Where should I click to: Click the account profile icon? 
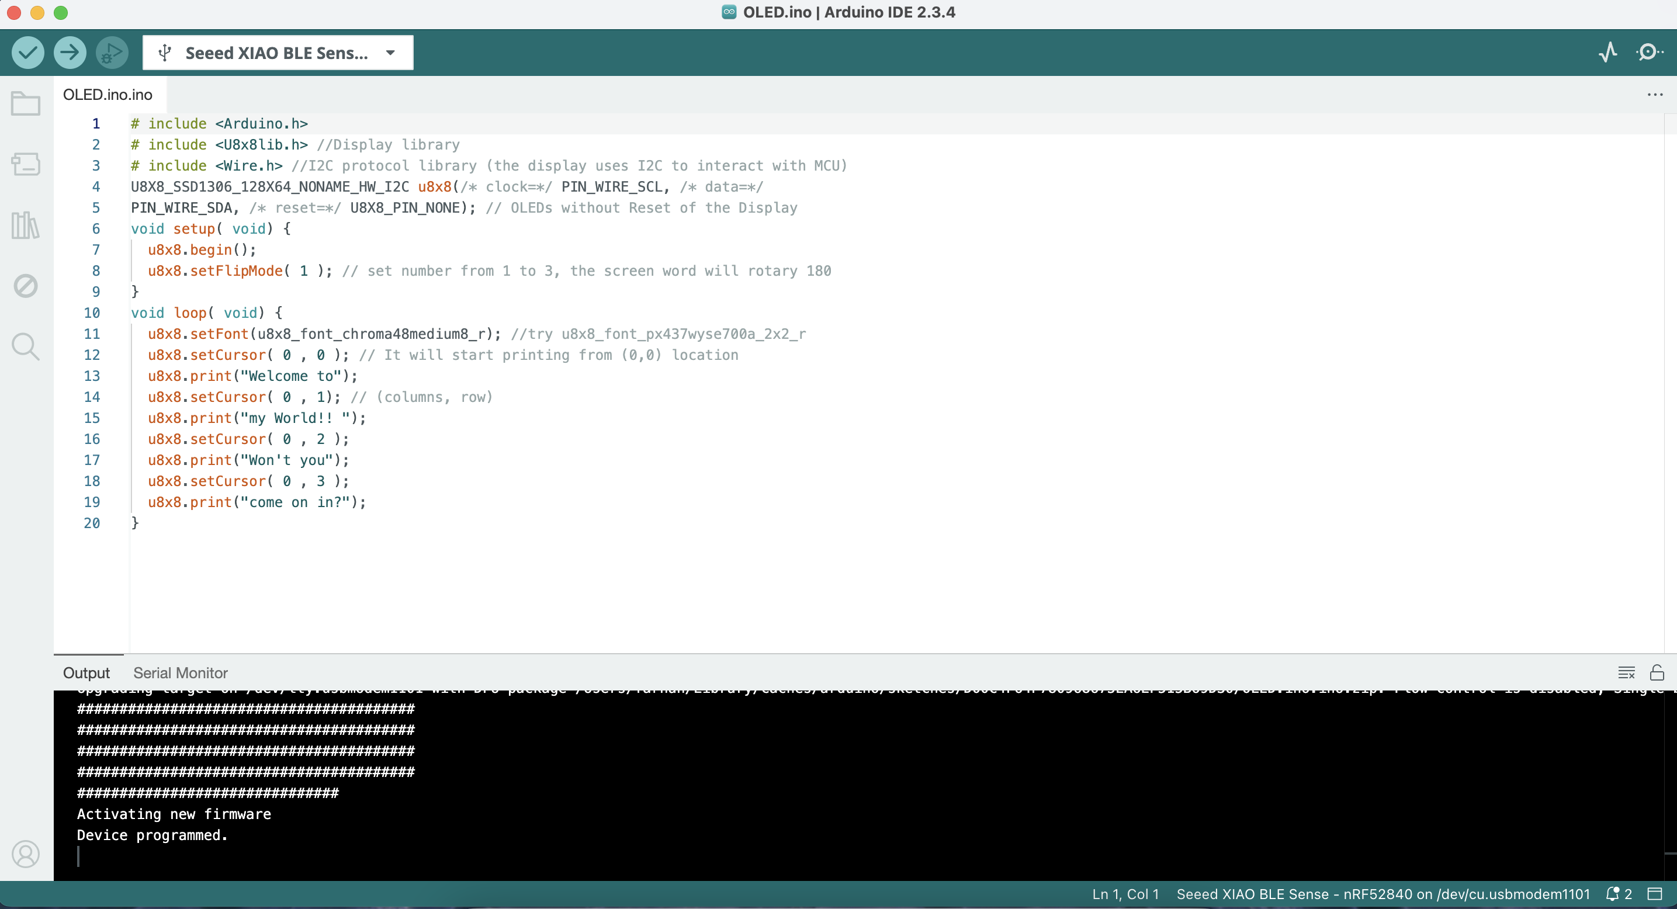26,854
